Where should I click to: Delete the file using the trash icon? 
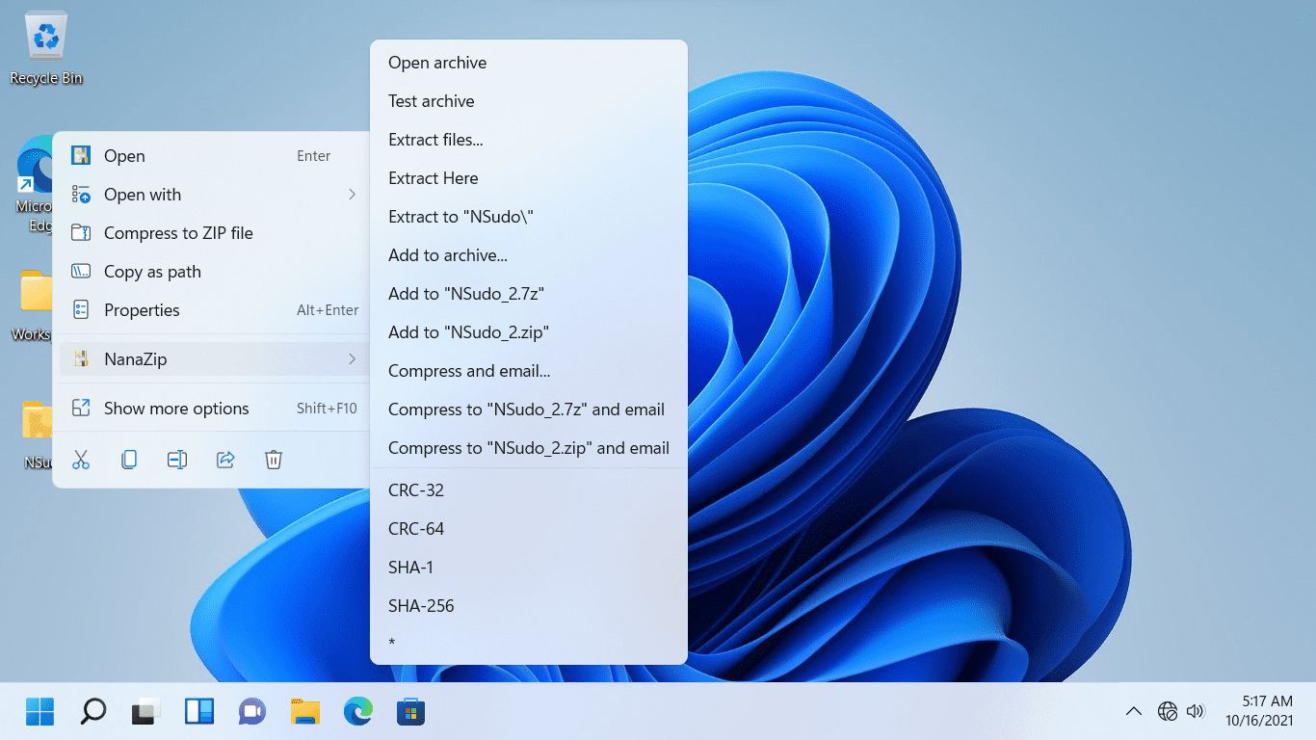pyautogui.click(x=274, y=460)
